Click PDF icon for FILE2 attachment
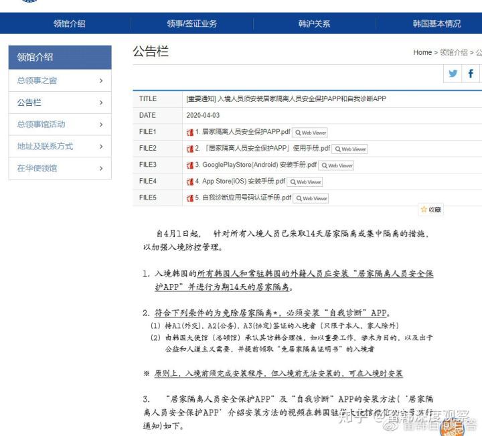This screenshot has width=482, height=436. [x=190, y=149]
